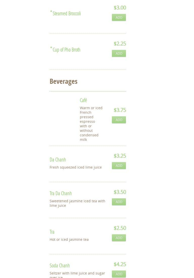Image resolution: width=194 pixels, height=278 pixels.
Task: Open the Da Chanh item title
Action: tap(58, 160)
